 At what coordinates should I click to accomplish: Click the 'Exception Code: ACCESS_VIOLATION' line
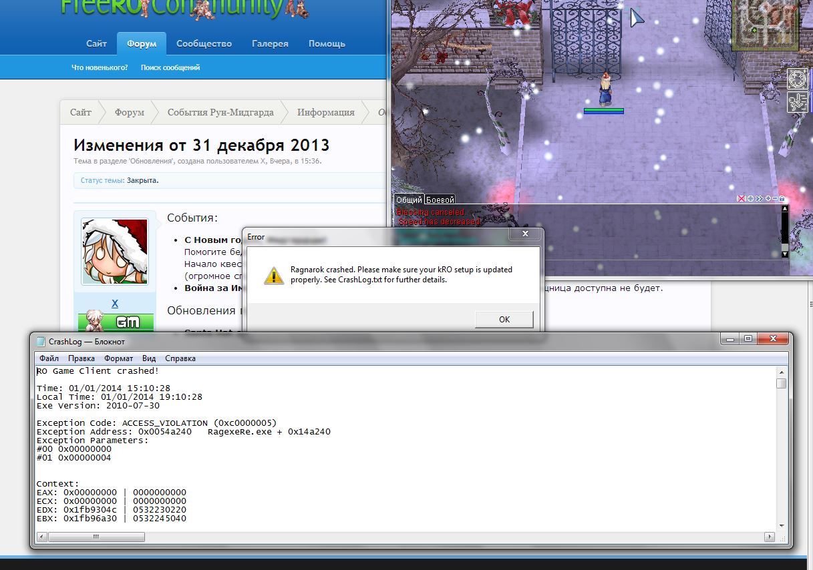pos(156,423)
